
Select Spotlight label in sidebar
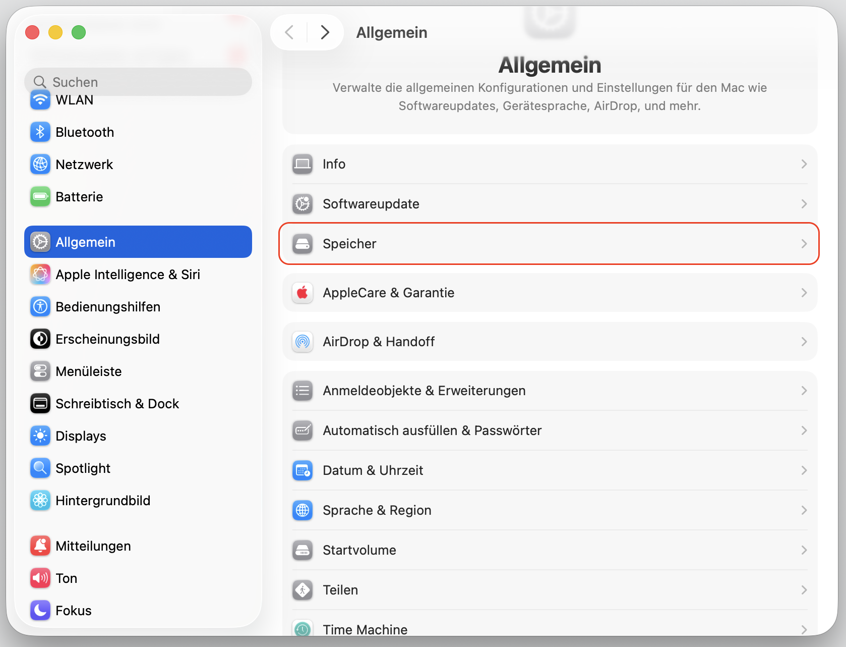click(x=83, y=468)
